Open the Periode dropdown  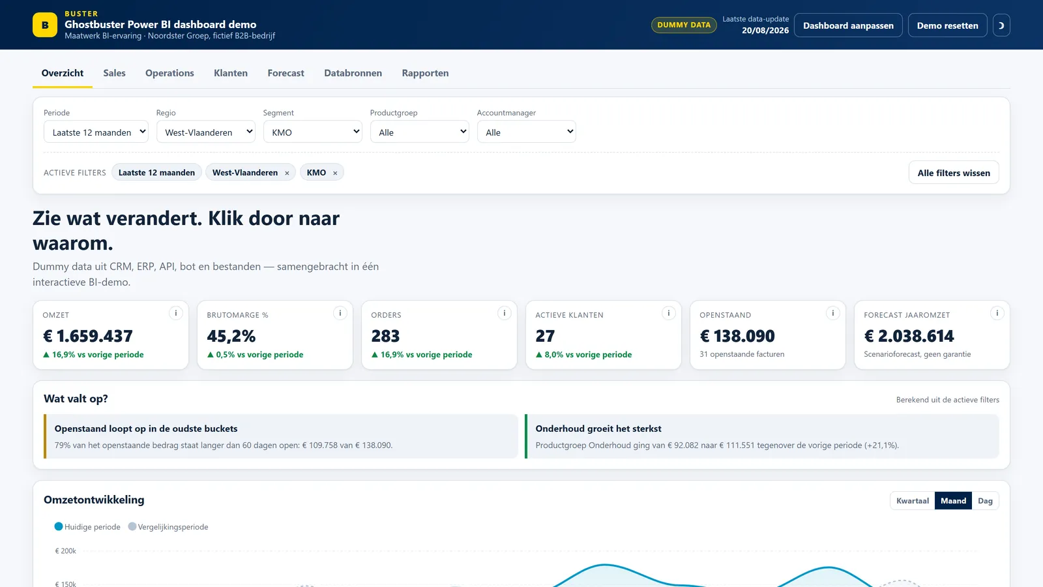[x=96, y=132]
